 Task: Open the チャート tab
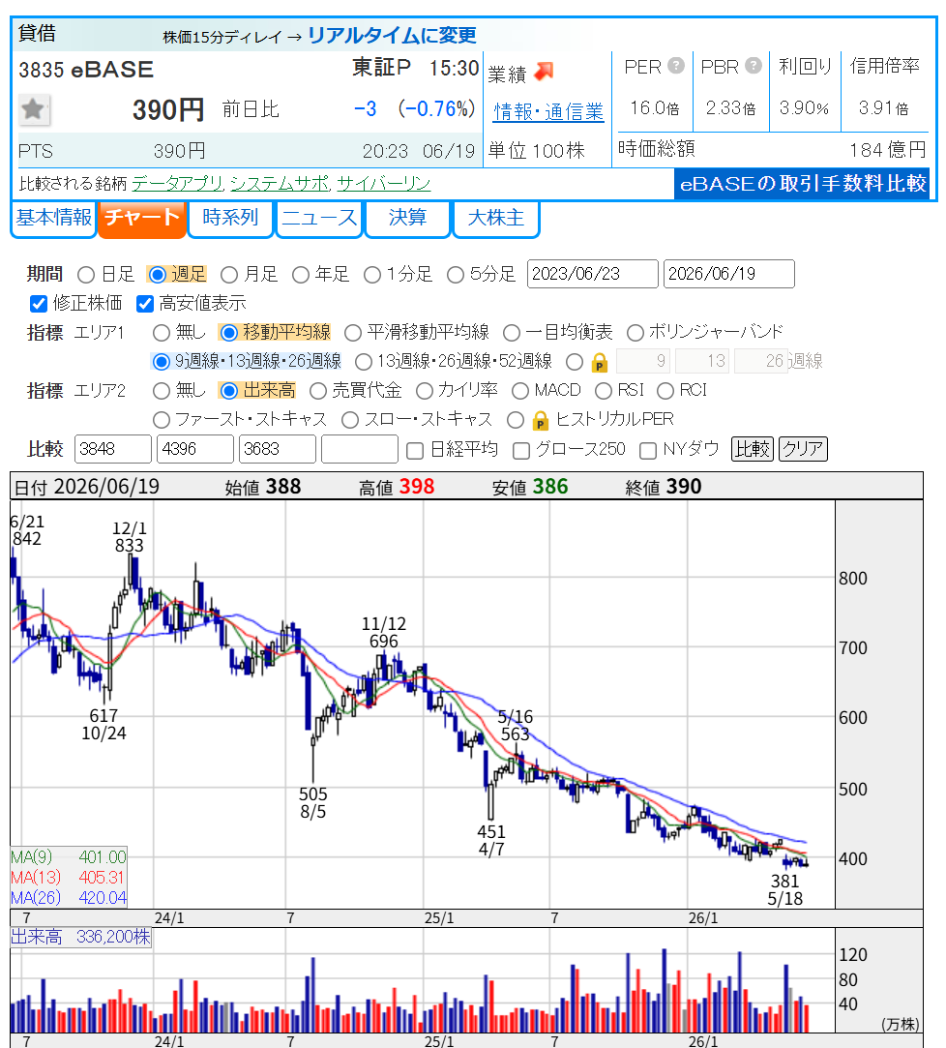141,218
